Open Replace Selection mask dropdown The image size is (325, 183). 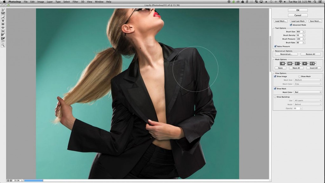tap(283, 64)
